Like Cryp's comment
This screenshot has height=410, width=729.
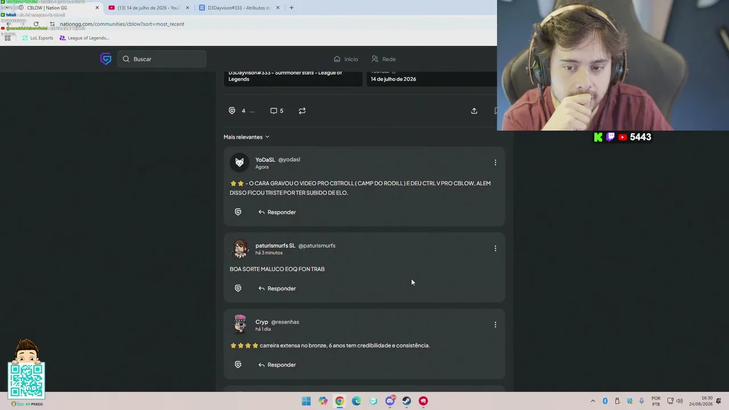pyautogui.click(x=238, y=364)
